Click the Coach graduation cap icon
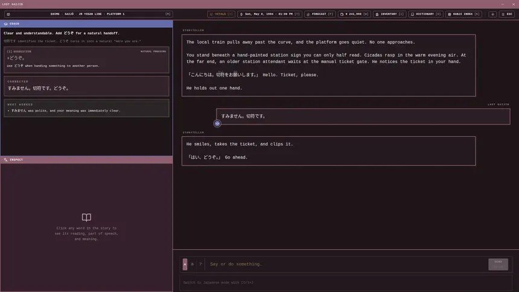The height and width of the screenshot is (292, 519). coord(5,24)
